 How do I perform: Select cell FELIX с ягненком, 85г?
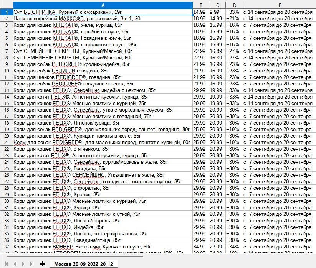103,149
